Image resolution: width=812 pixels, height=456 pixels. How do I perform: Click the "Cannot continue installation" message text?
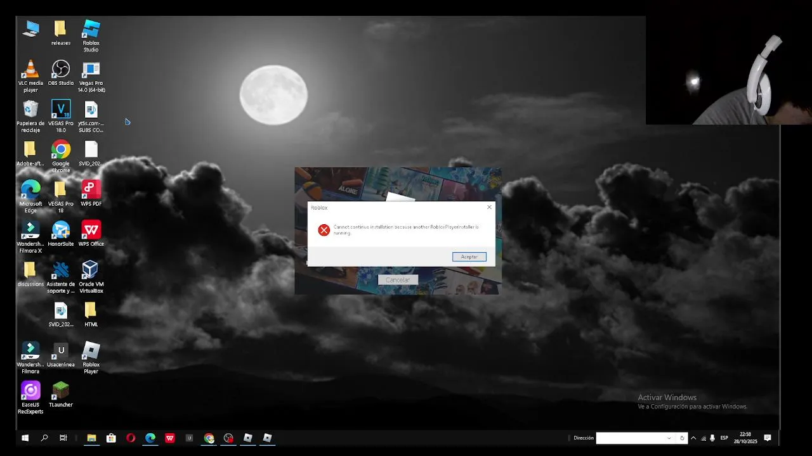[x=406, y=229]
